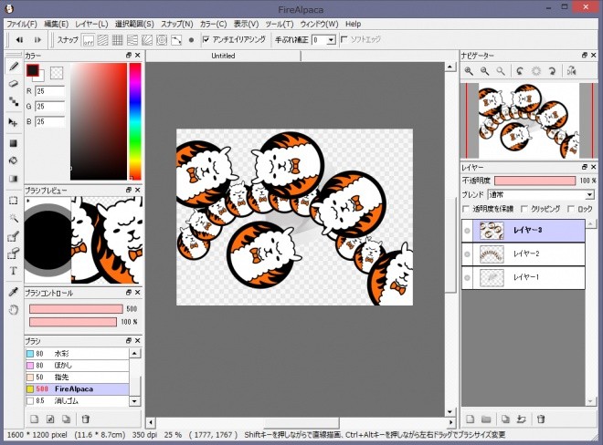
Task: Toggle visibility of レイヤー3
Action: coord(467,231)
